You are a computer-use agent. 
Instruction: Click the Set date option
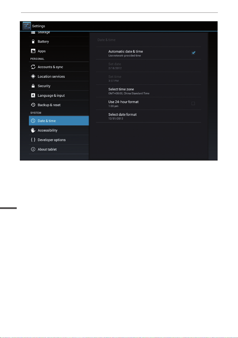(148, 66)
